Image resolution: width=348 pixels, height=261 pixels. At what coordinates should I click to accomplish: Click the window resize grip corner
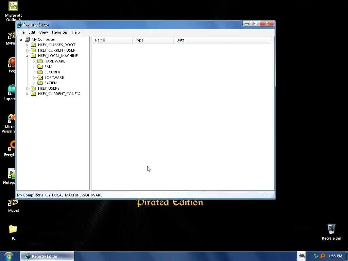pos(272,195)
